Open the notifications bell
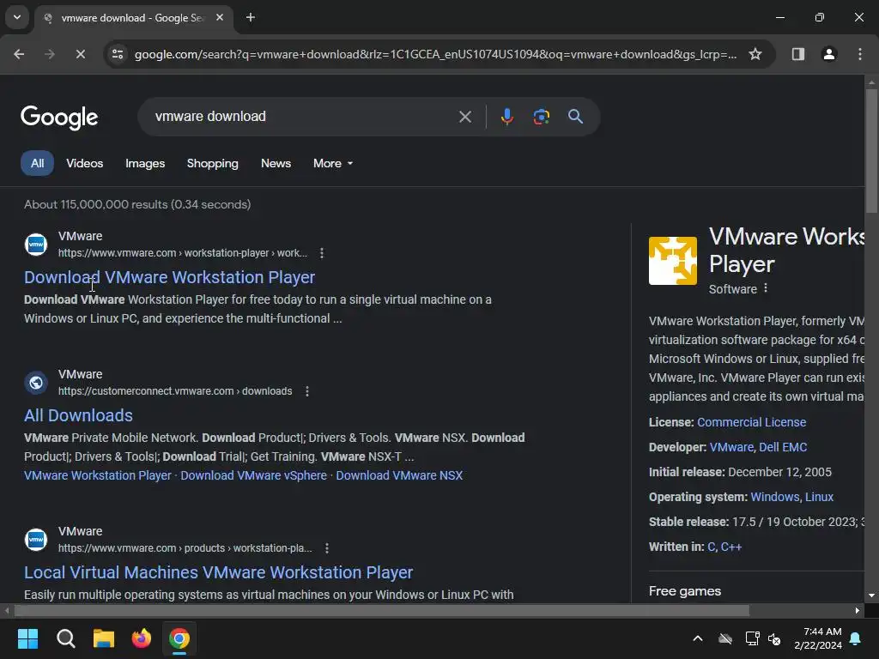This screenshot has height=659, width=879. coord(856,638)
